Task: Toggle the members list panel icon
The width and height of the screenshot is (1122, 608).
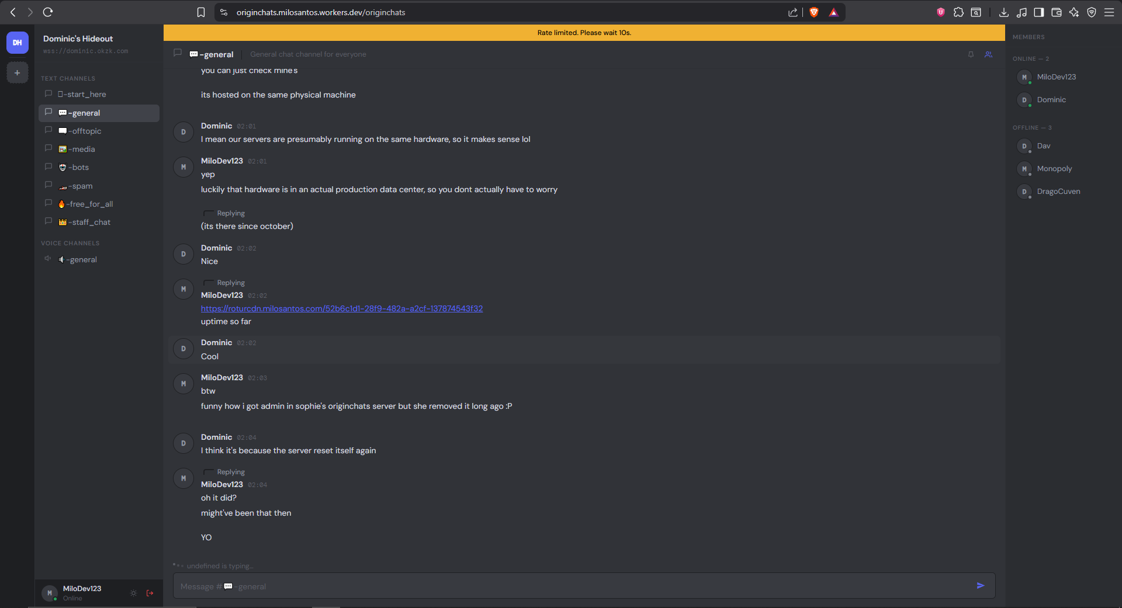Action: pos(988,54)
